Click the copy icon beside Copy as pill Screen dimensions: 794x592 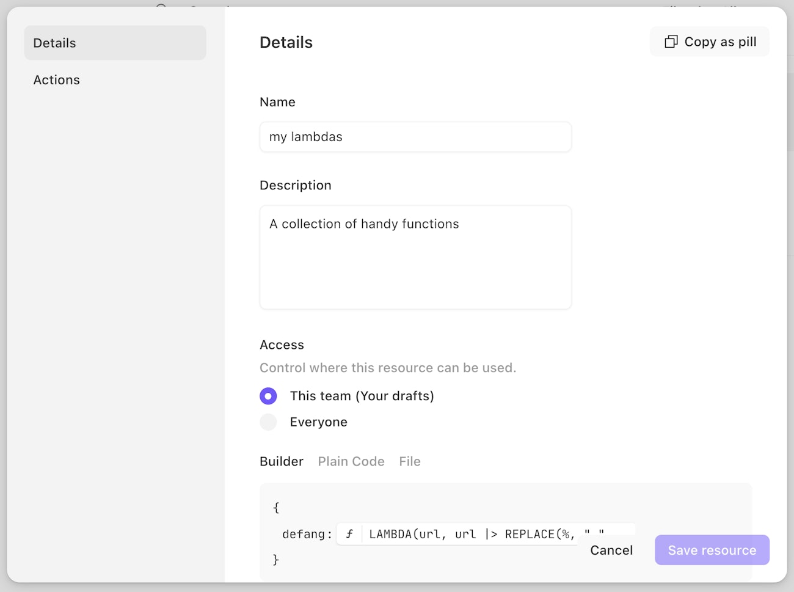coord(671,42)
